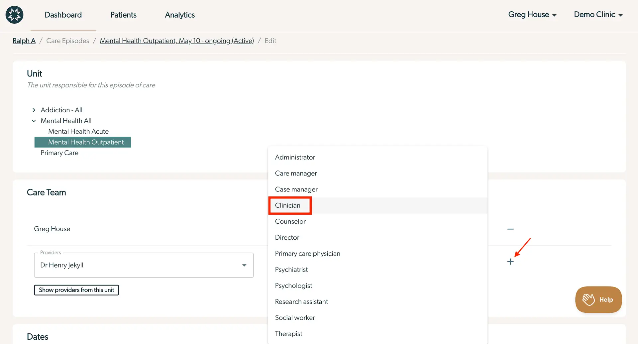Open the Demo Clinic switcher
Screen dimensions: 638x344
[597, 15]
